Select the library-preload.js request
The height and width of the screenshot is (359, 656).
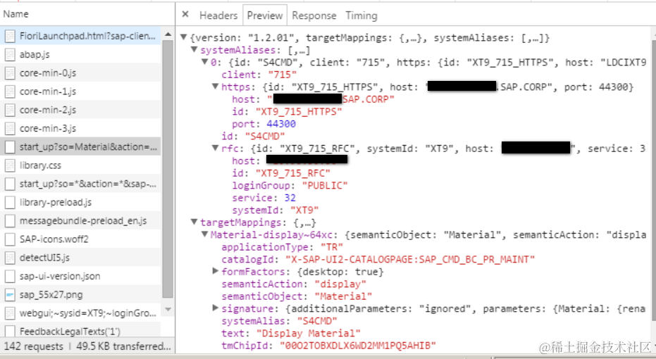tap(80, 202)
